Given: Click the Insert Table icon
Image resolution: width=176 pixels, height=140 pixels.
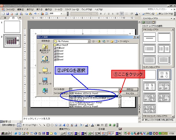Looking at the screenshot, I should [x=46, y=14].
